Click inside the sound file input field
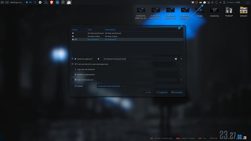251x141 pixels. [140, 59]
